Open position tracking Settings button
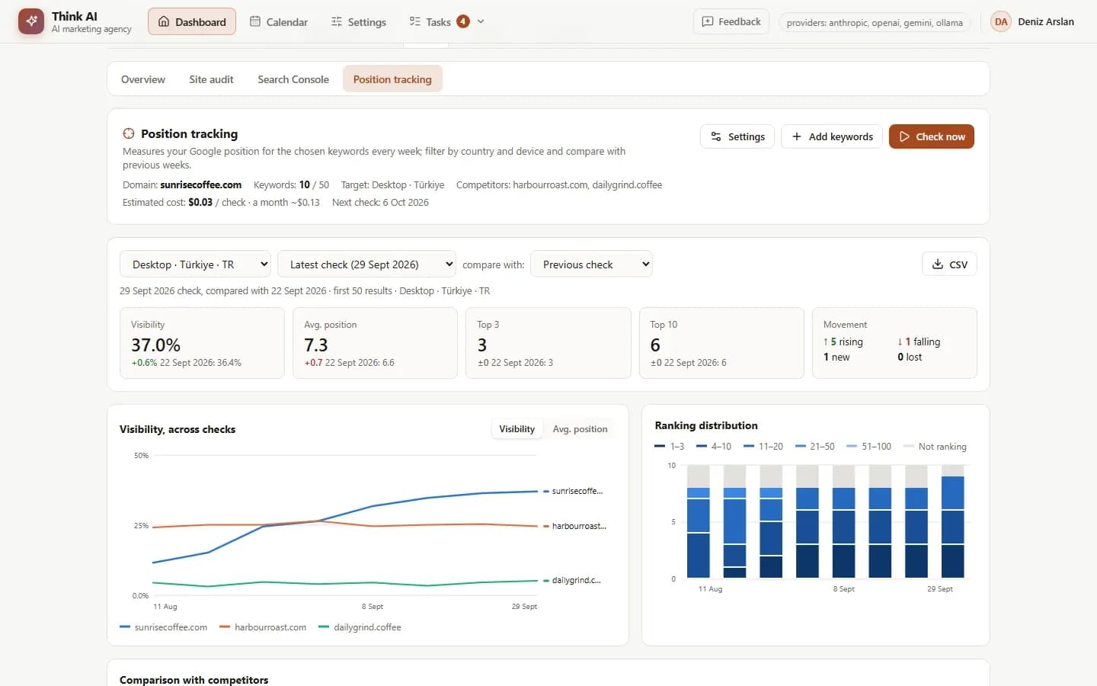Viewport: 1097px width, 686px height. tap(737, 136)
